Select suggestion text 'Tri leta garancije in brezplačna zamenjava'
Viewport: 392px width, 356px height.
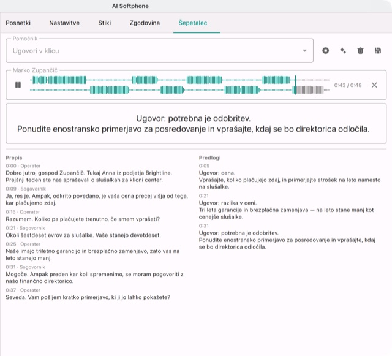pyautogui.click(x=286, y=213)
